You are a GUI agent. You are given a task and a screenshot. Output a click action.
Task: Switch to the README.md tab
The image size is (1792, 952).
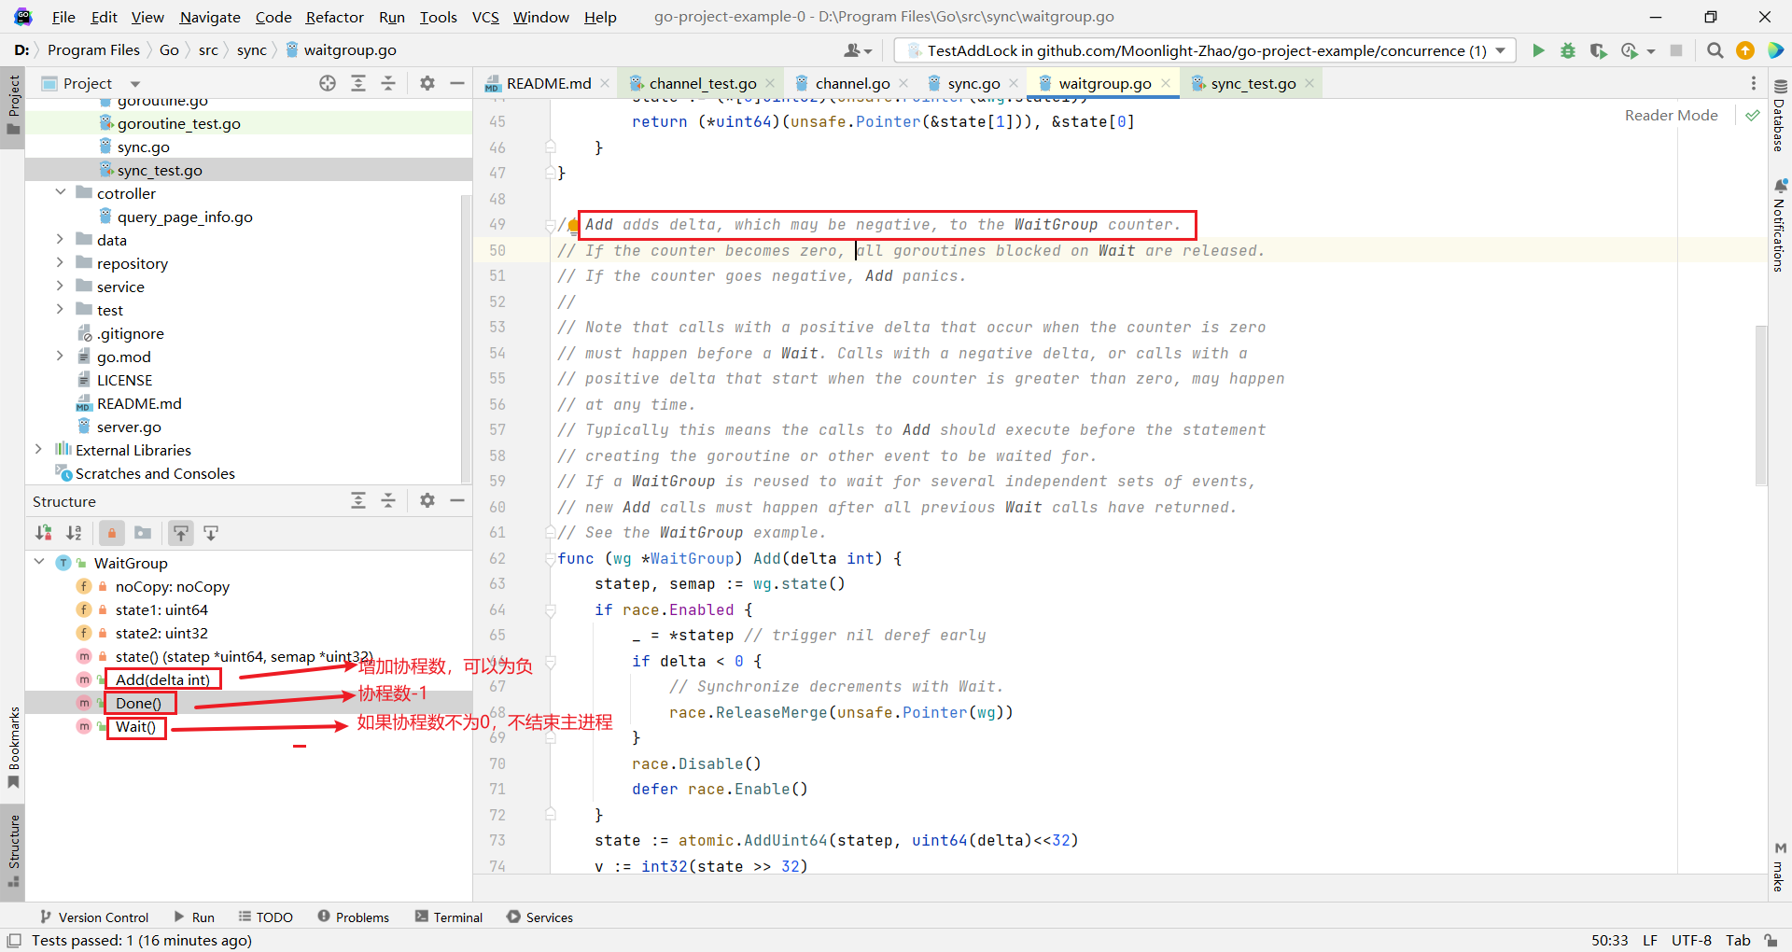point(549,83)
